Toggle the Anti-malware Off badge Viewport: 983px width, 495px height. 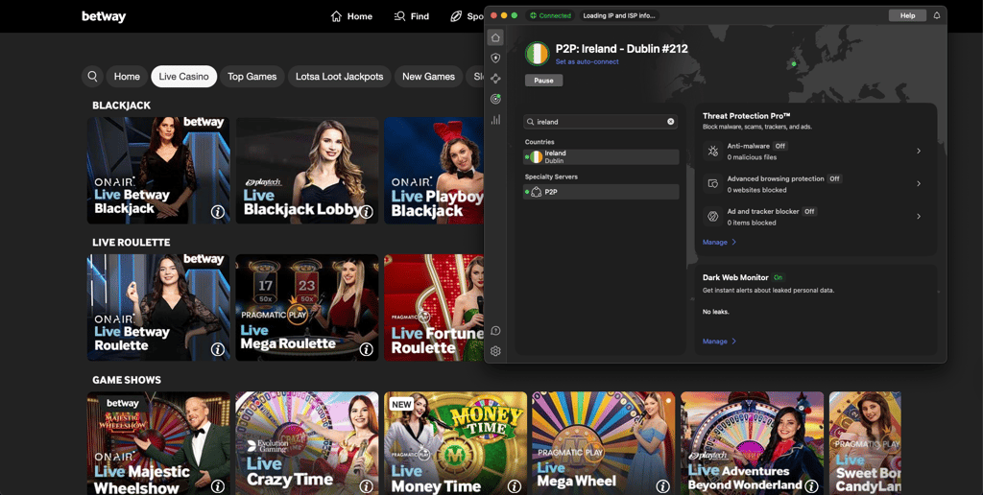pyautogui.click(x=779, y=146)
